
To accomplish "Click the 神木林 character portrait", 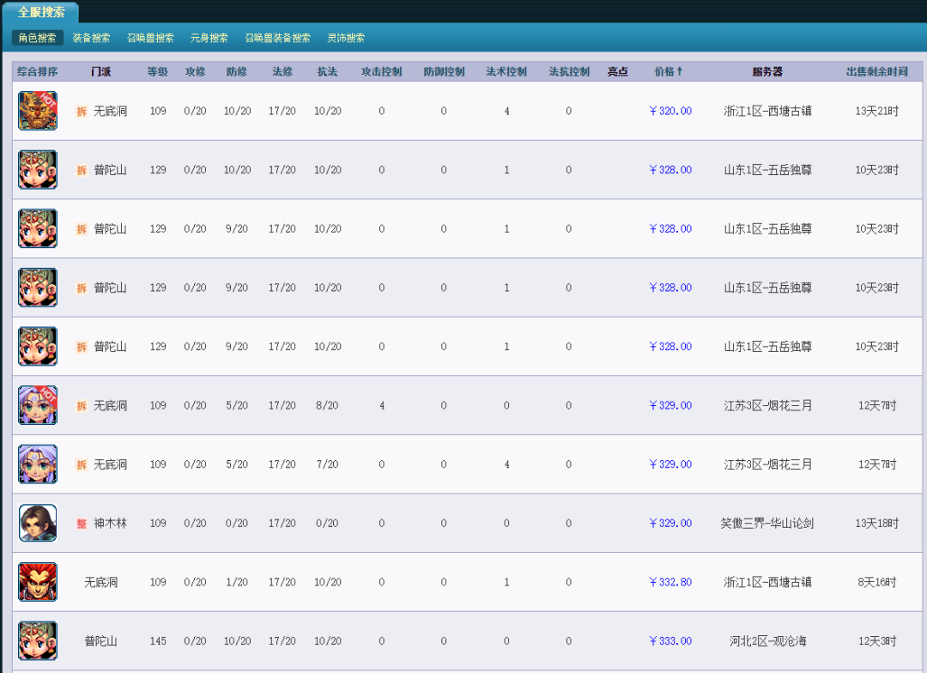I will (38, 523).
